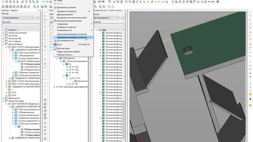This screenshot has height=142, width=253.
Task: Toggle 'Направления выводов устройства' checked item
Action: [x=73, y=37]
